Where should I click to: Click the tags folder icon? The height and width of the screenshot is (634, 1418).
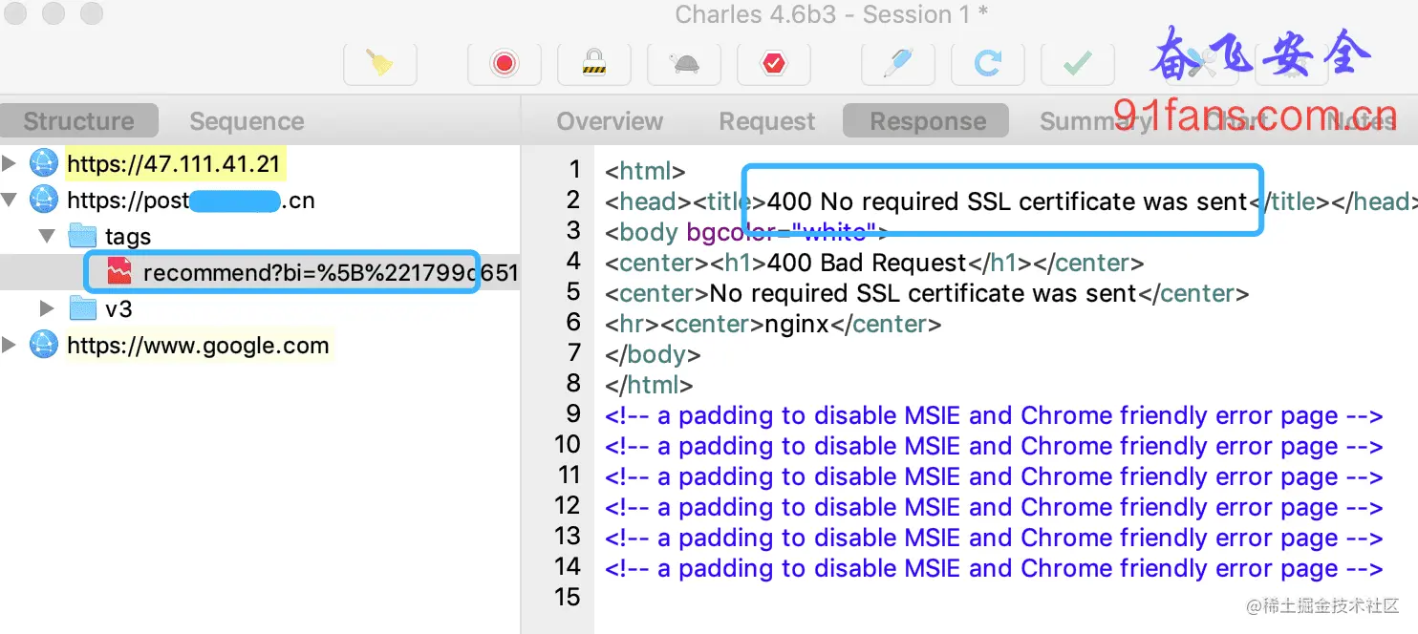83,236
